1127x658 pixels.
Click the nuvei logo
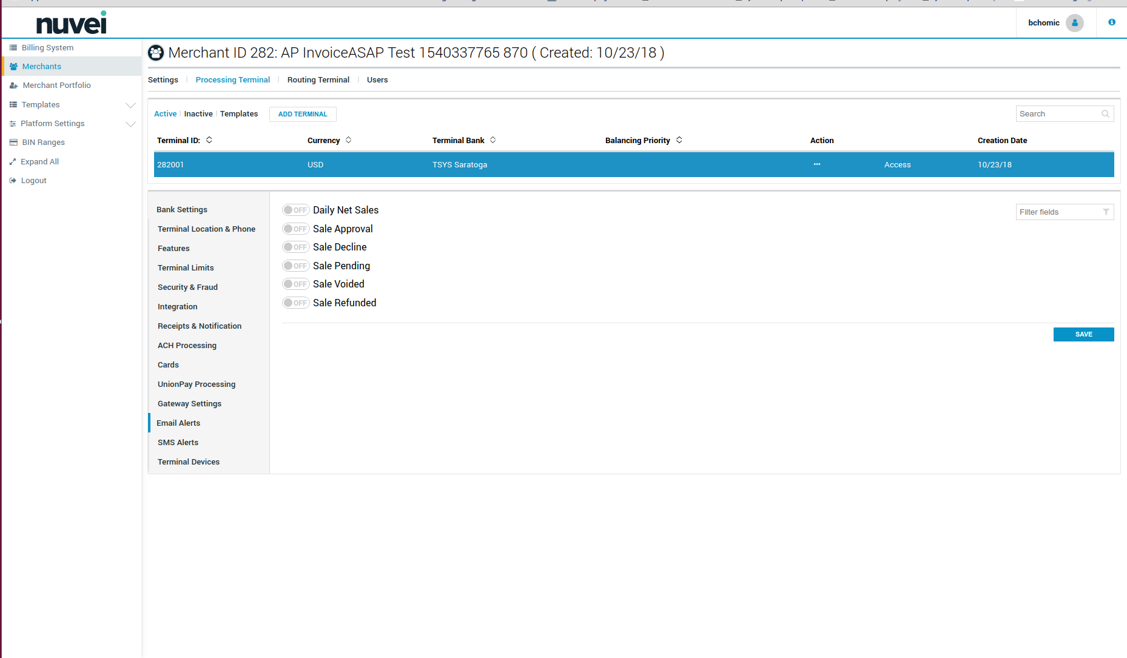pyautogui.click(x=72, y=23)
